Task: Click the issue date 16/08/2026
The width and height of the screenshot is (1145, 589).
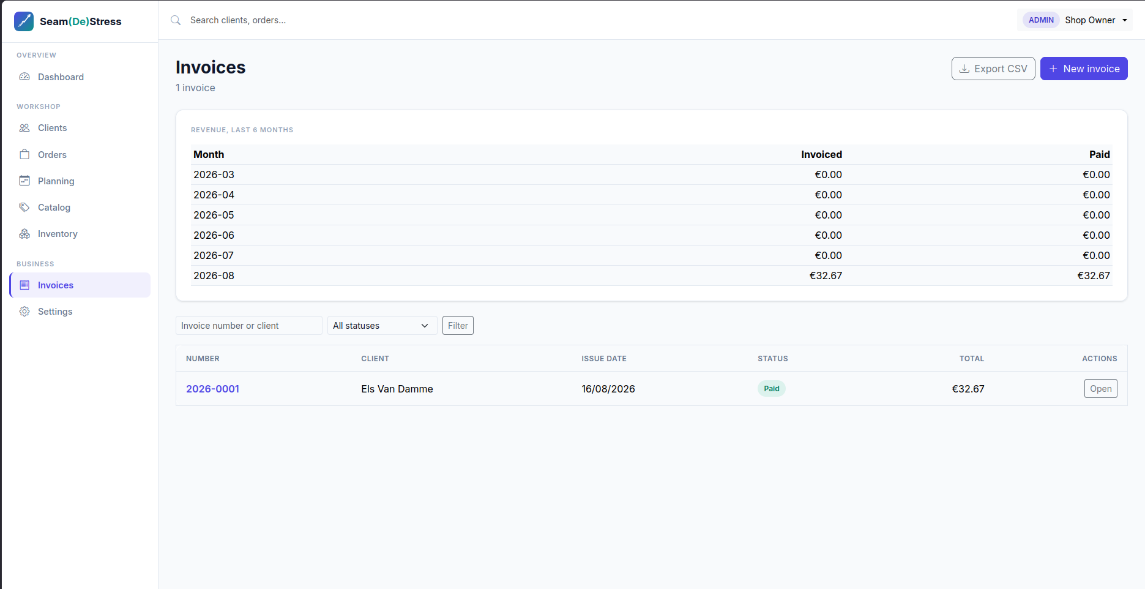Action: [x=608, y=389]
